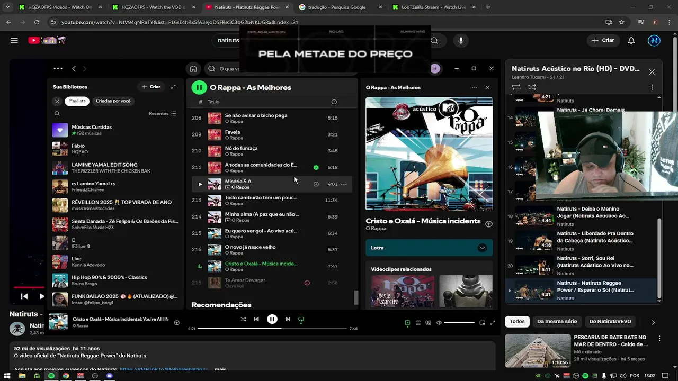Skip to the previous track in Spotify

click(256, 319)
